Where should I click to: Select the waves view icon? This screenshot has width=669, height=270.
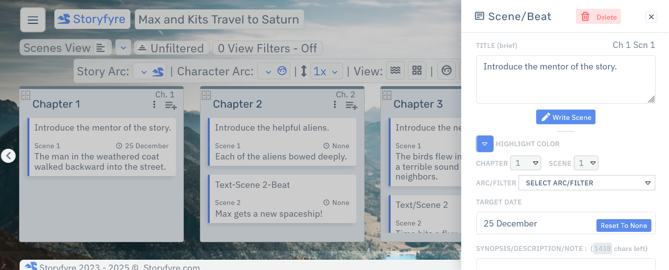coord(395,71)
